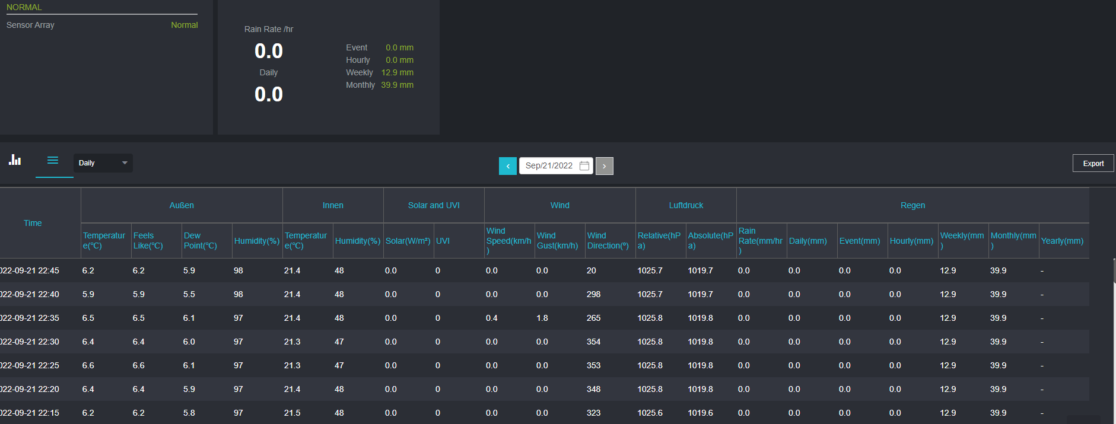Image resolution: width=1116 pixels, height=424 pixels.
Task: Click the Luftdruck group header
Action: click(686, 205)
